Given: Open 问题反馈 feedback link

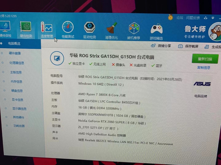Looking at the screenshot, I should click(193, 18).
